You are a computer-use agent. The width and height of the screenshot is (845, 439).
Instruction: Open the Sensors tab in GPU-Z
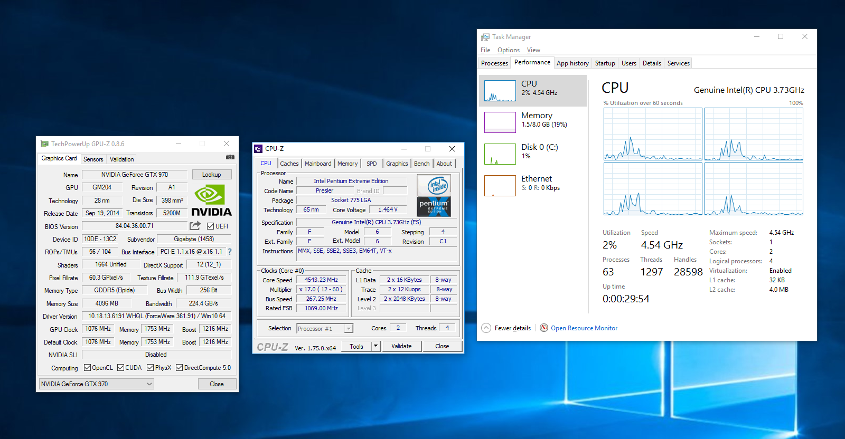click(93, 159)
